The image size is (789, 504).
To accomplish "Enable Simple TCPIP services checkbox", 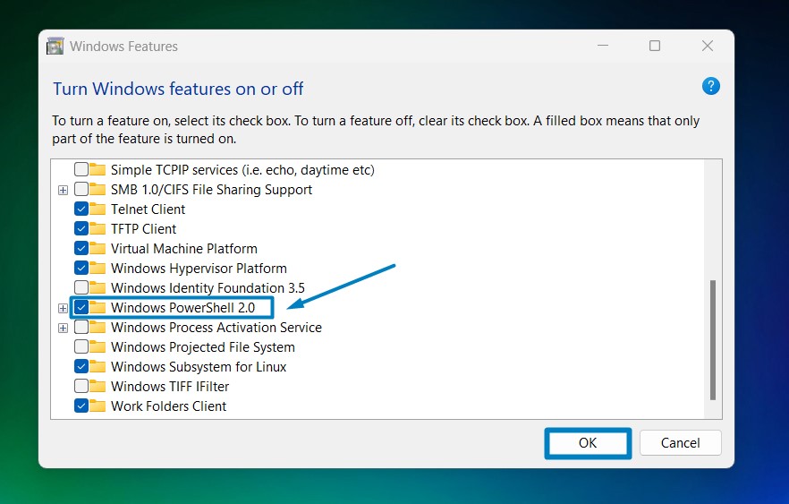I will (x=81, y=169).
